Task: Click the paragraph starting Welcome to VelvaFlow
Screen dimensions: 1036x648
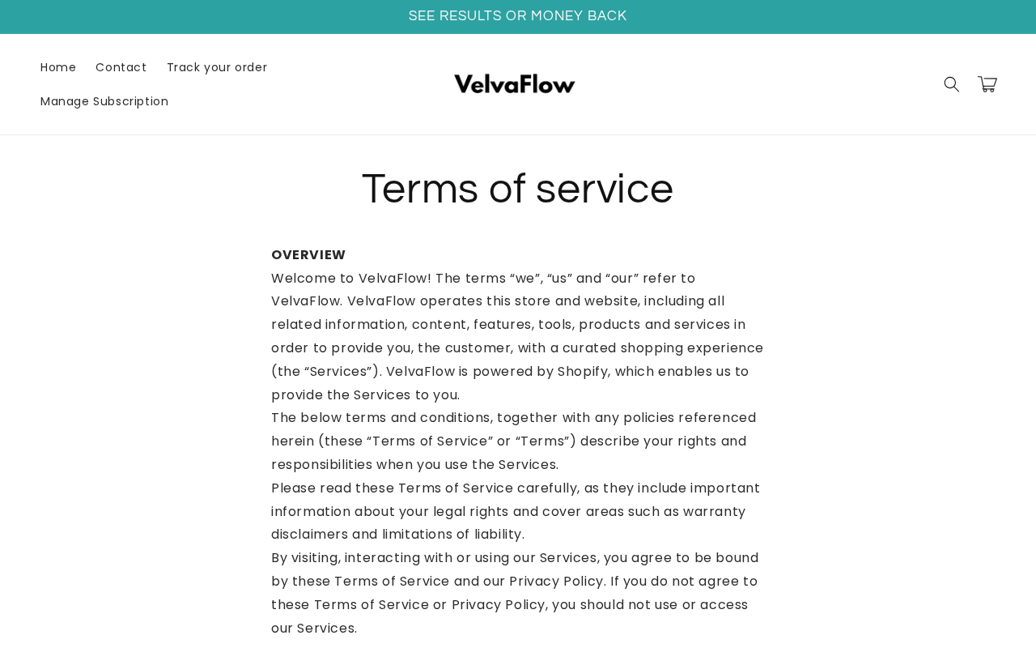Action: pyautogui.click(x=518, y=337)
